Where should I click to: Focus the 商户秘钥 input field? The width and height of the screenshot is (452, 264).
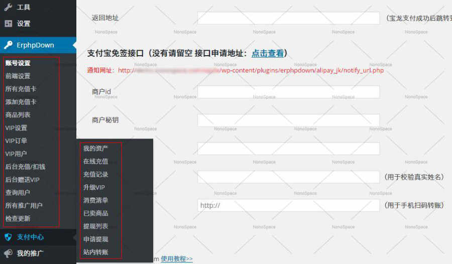tap(289, 120)
